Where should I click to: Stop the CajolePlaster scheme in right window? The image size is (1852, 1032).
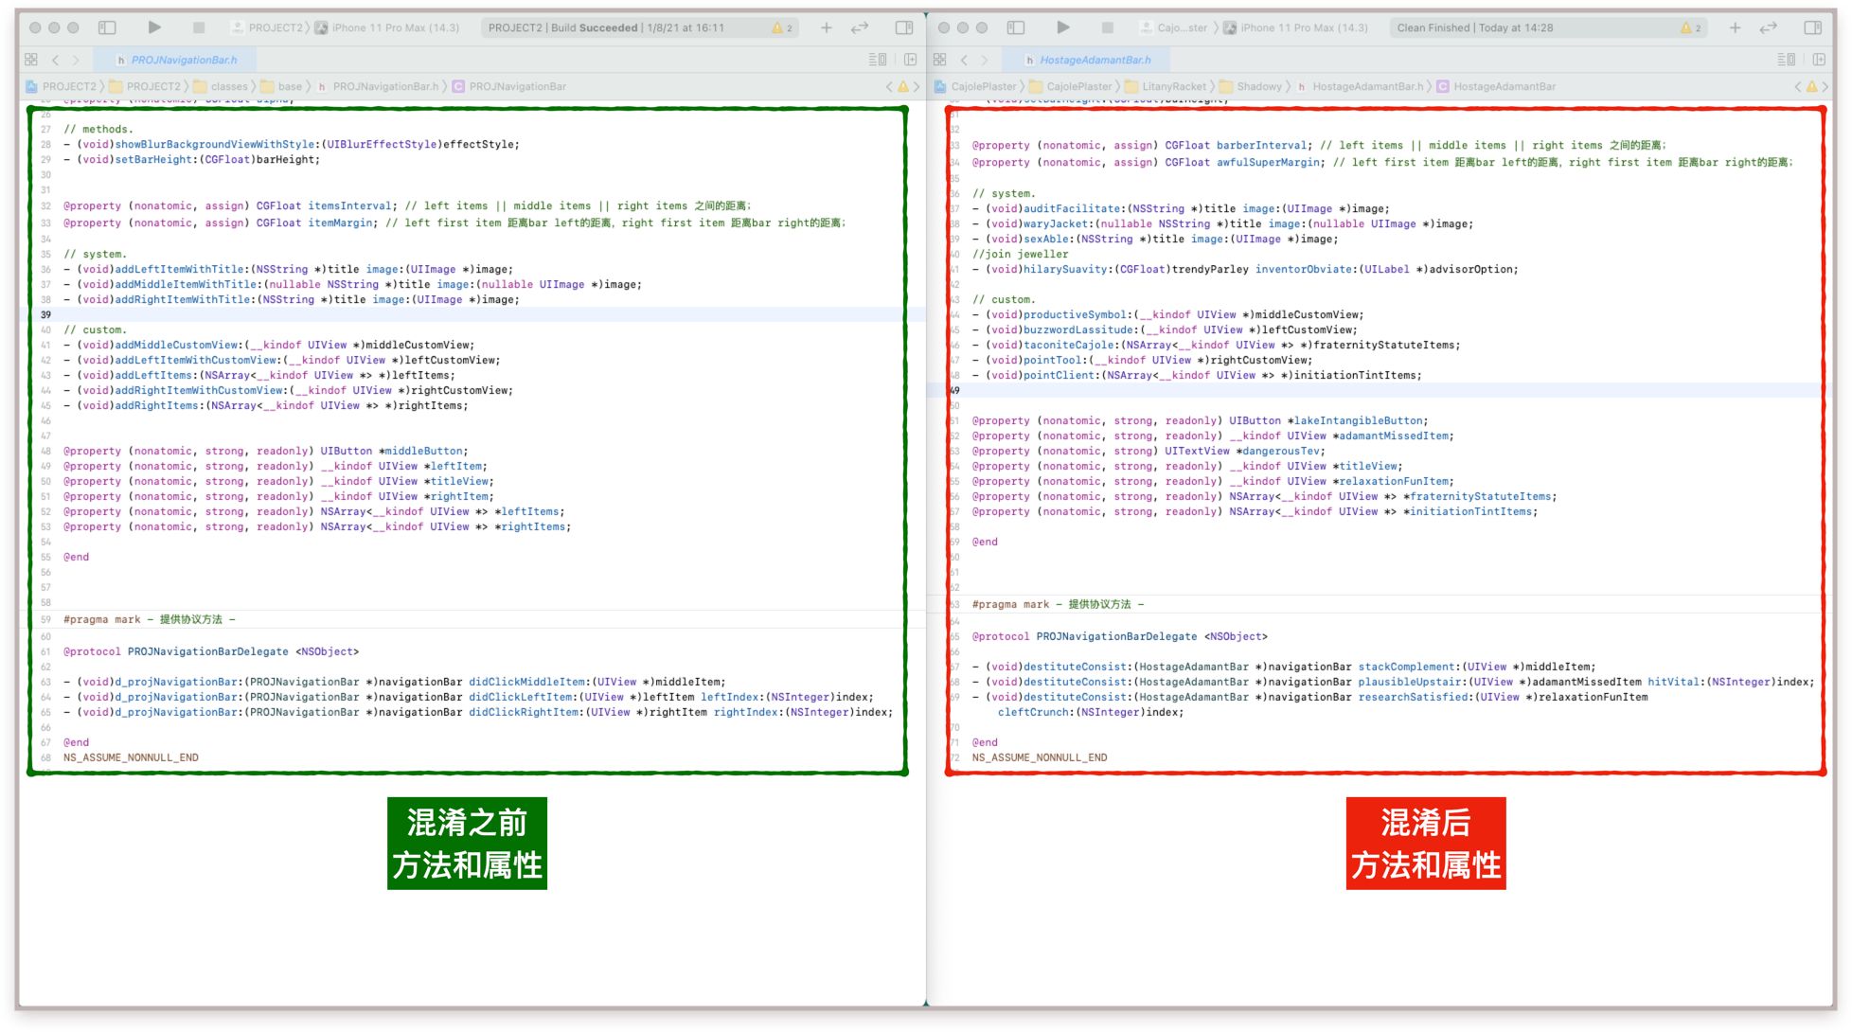pos(1107,27)
